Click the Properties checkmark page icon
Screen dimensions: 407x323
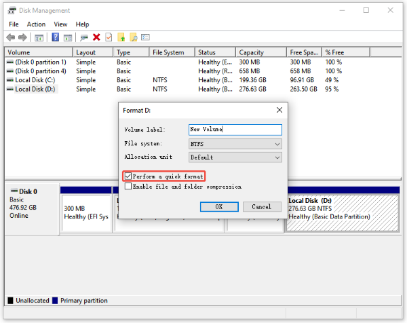[109, 37]
